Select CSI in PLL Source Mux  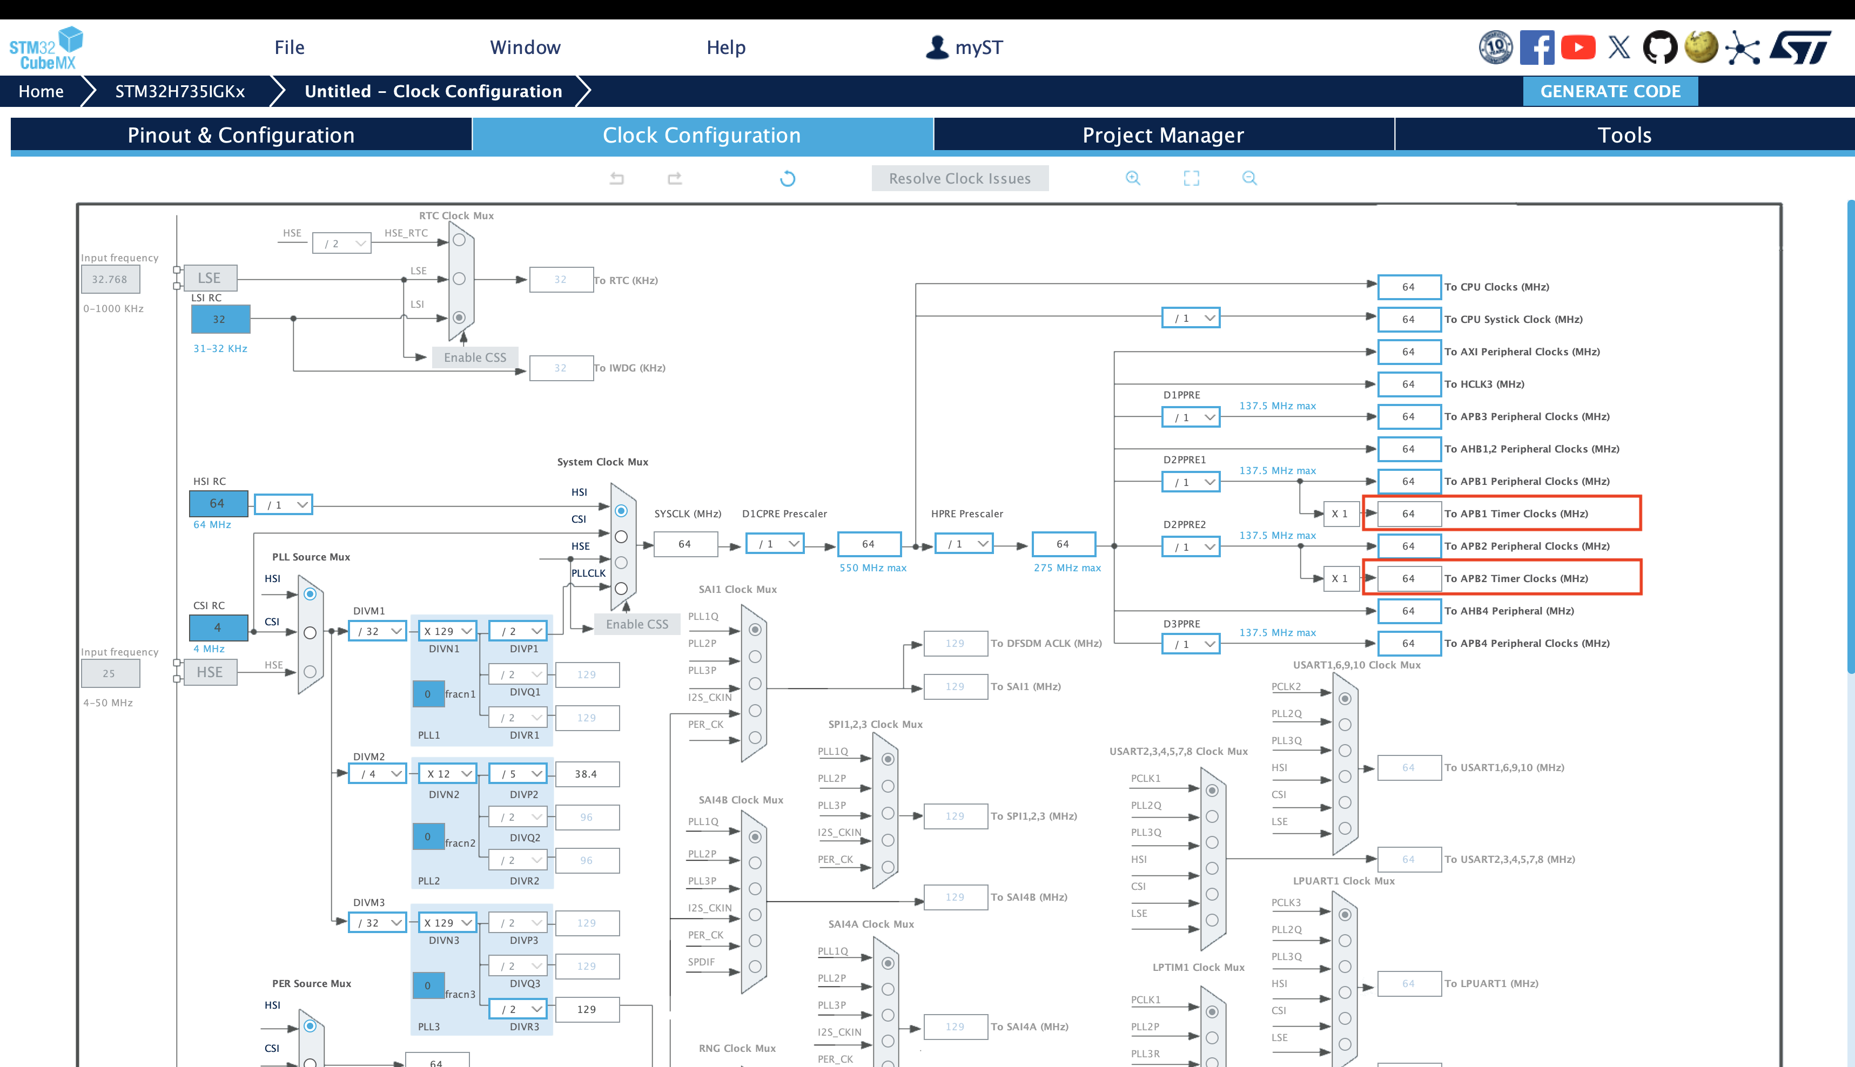point(310,632)
